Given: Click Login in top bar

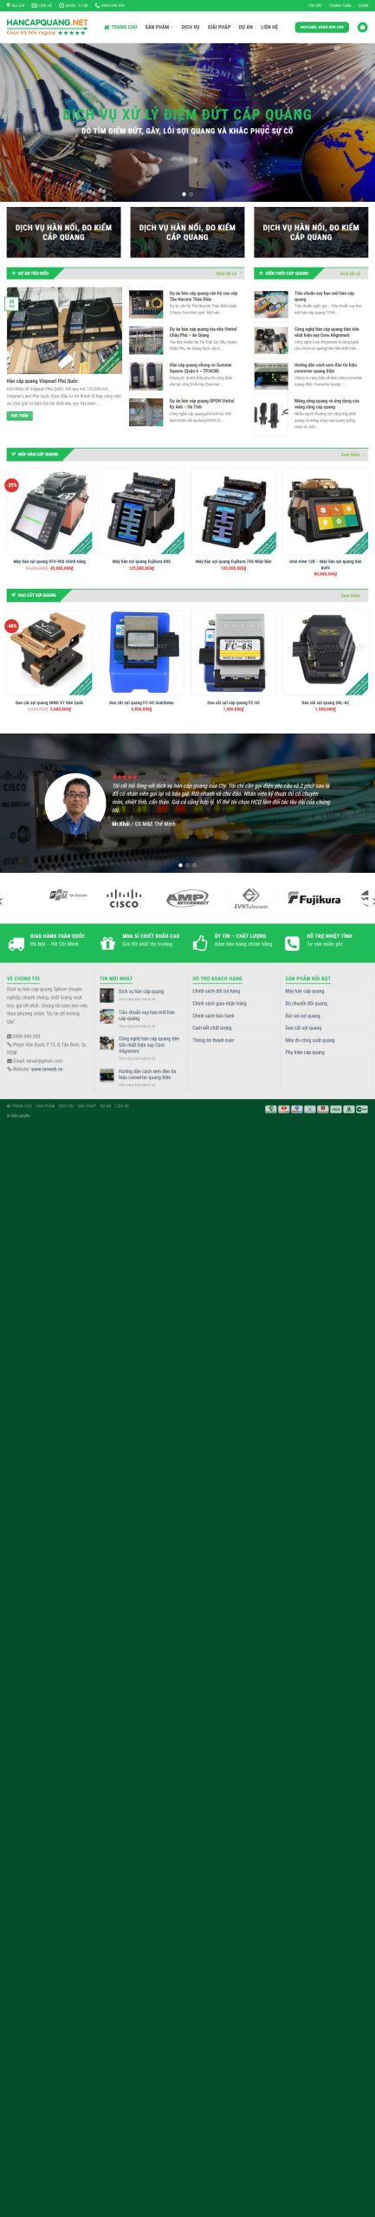Looking at the screenshot, I should coord(363,5).
